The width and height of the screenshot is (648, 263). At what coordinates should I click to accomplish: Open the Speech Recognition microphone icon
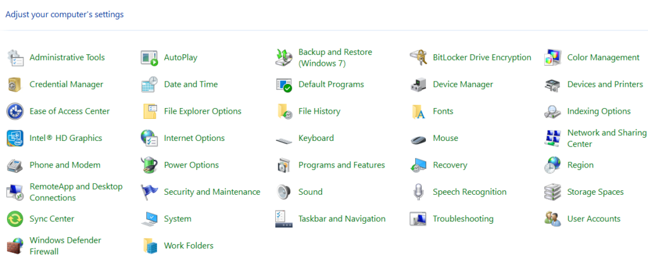(418, 192)
